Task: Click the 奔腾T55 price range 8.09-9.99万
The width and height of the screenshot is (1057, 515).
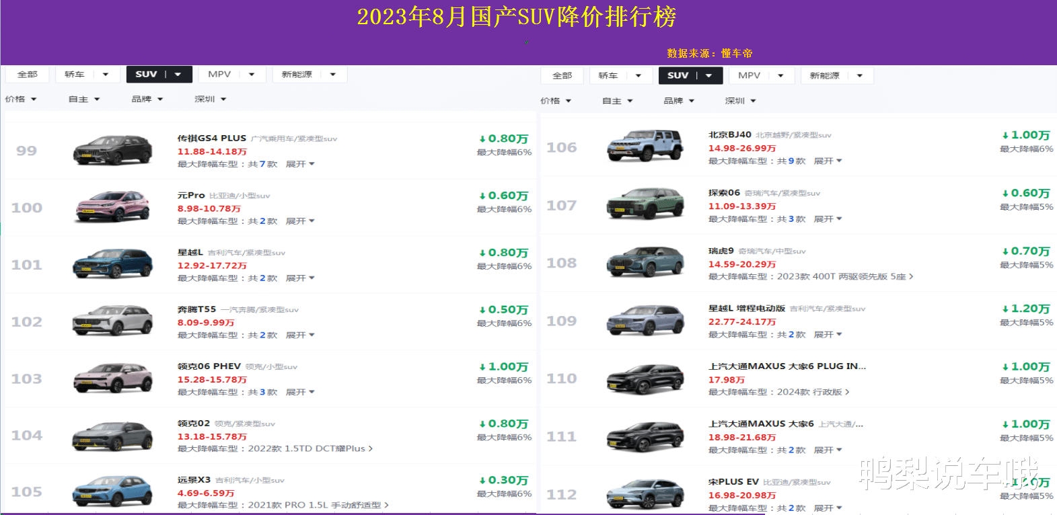Action: click(206, 323)
